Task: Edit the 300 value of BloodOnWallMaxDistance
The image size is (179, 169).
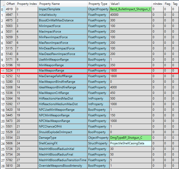Action: click(131, 20)
